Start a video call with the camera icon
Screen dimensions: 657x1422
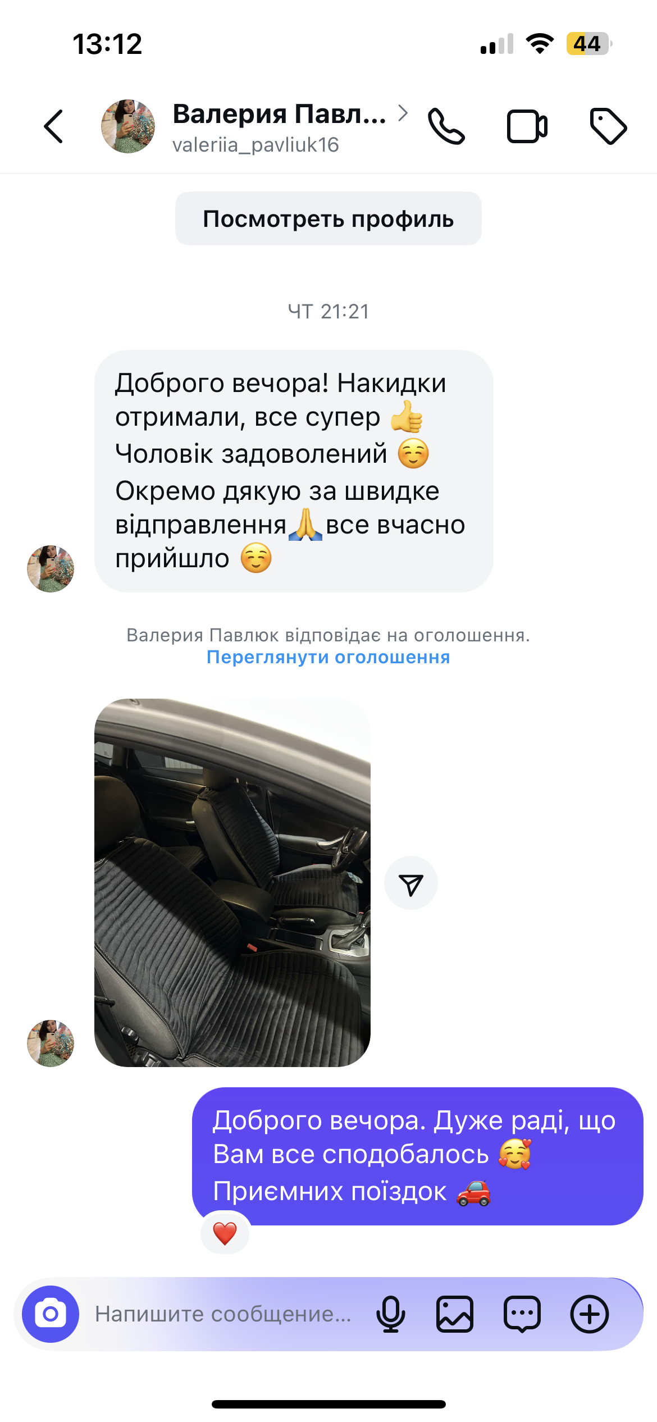click(527, 126)
